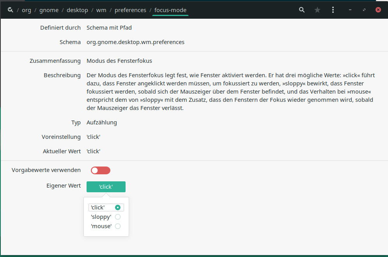Screen dimensions: 388x257
Task: Click the 'focus-mode' breadcrumb item
Action: pyautogui.click(x=170, y=10)
